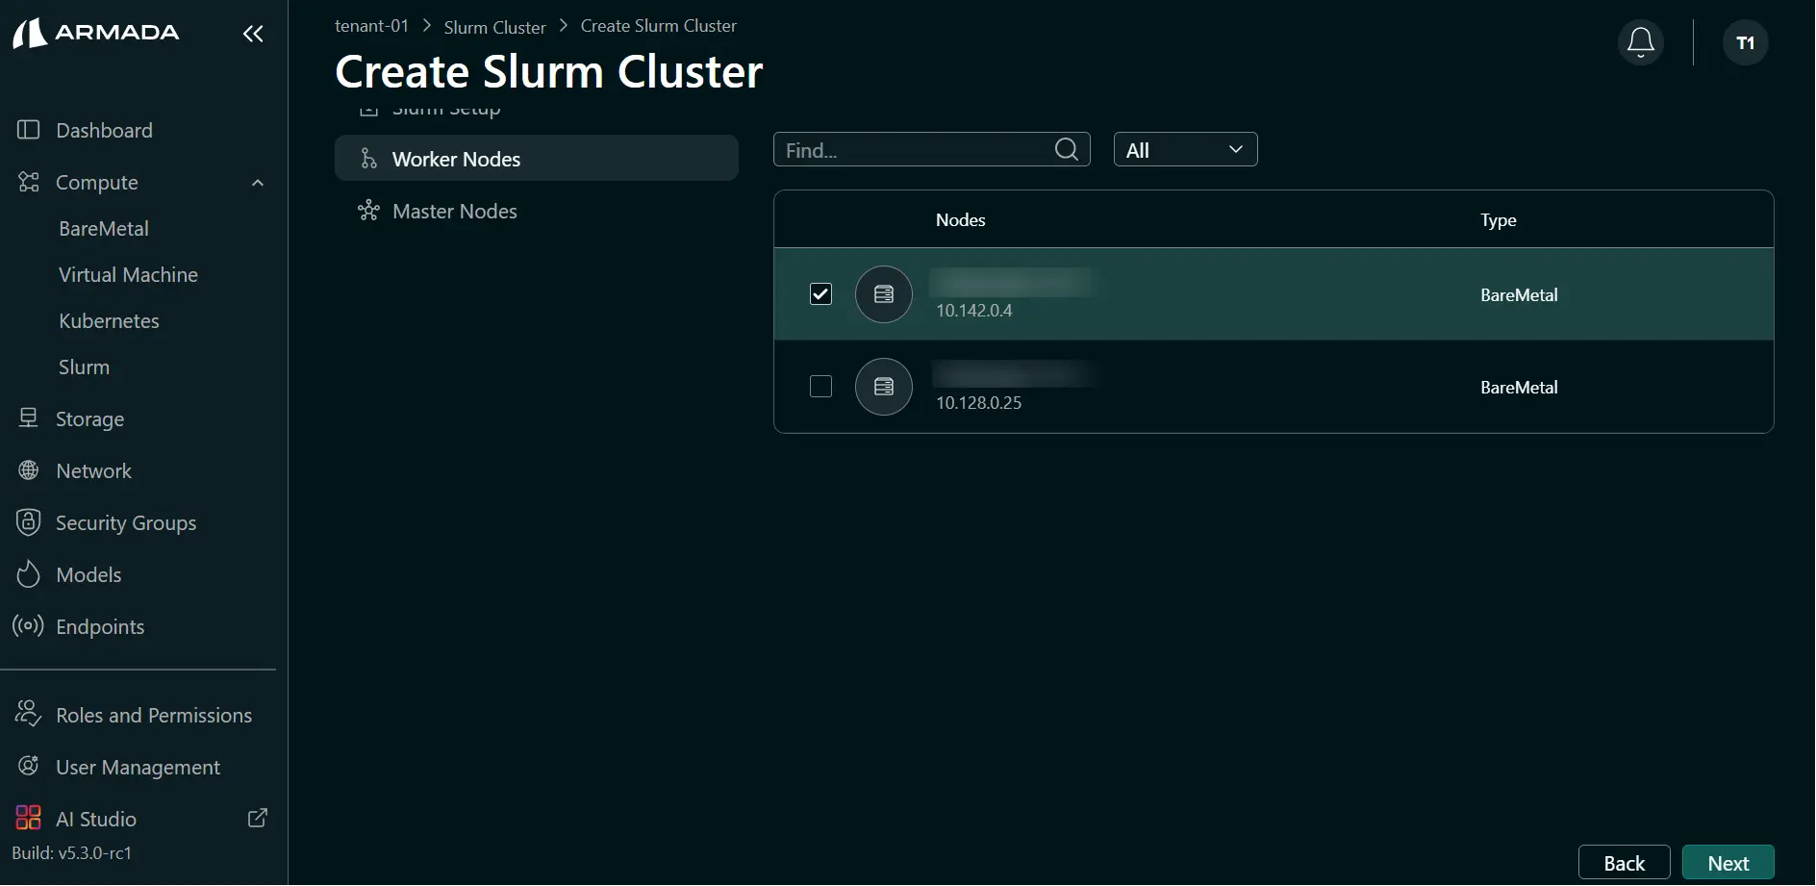Open the All filter dropdown
Screen dimensions: 1816x886
1185,149
